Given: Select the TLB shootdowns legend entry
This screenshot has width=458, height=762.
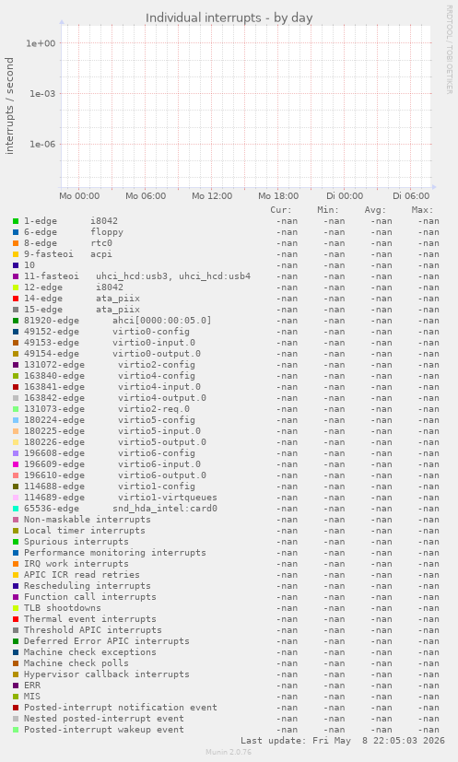Looking at the screenshot, I should point(63,608).
